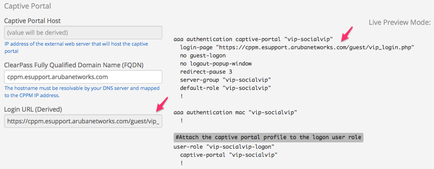434x169 pixels.
Task: Click the 'aaa authentication mac' config line
Action: [235, 113]
